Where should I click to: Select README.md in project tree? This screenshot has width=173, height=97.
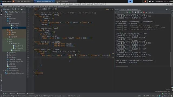tap(13, 68)
